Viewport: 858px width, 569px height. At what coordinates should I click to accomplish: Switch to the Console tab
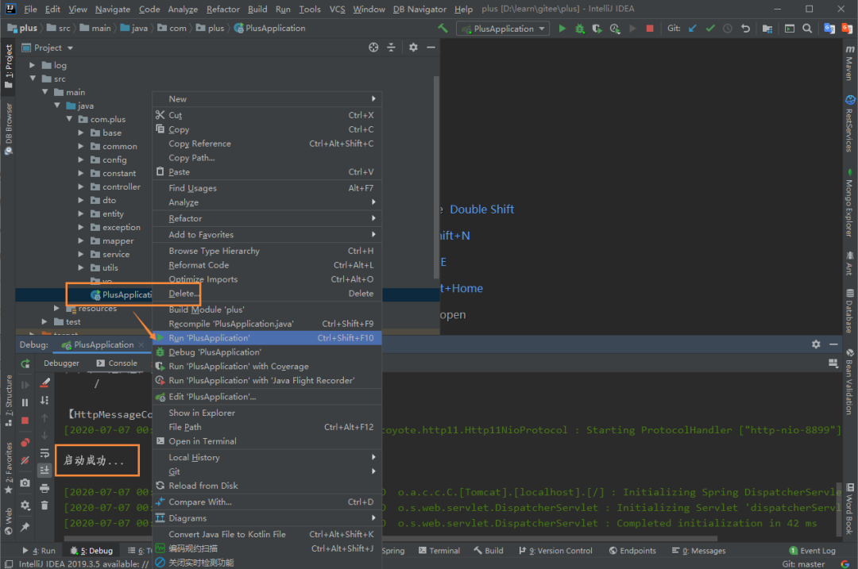pos(117,363)
